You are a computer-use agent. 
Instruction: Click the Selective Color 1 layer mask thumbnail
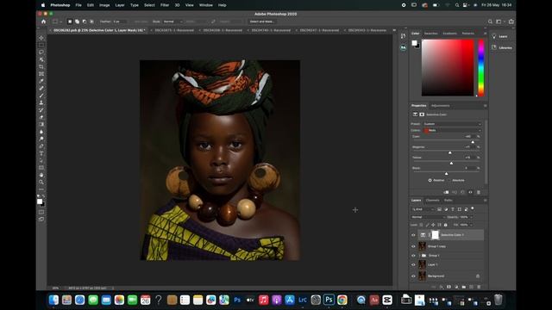pyautogui.click(x=435, y=235)
